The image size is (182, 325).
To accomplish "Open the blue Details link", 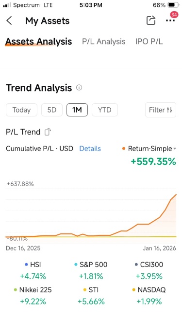I will point(90,149).
